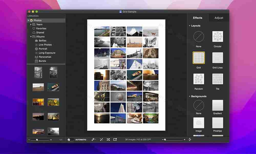Collapse the Layouts section

click(x=190, y=26)
